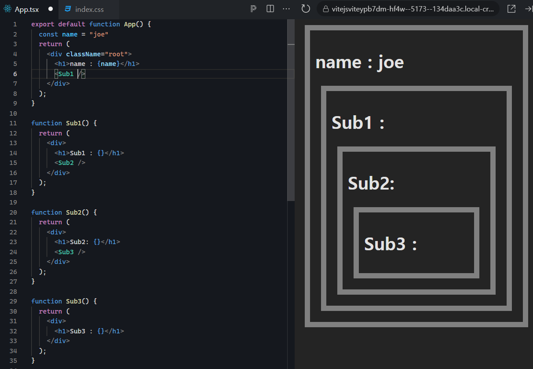Click the <h1>name : {name}</h1> code line
The height and width of the screenshot is (369, 533).
97,64
